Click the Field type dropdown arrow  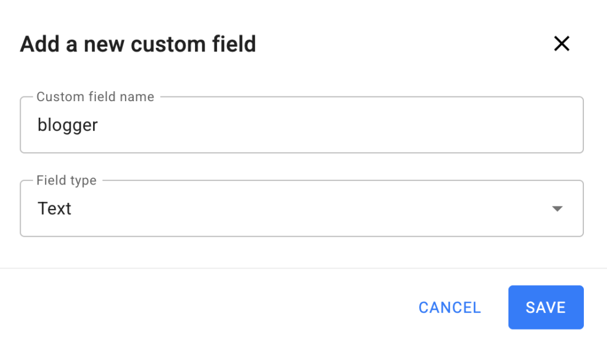(557, 209)
